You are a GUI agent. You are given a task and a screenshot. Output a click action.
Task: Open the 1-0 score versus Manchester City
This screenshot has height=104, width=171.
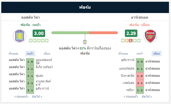(x=30, y=62)
